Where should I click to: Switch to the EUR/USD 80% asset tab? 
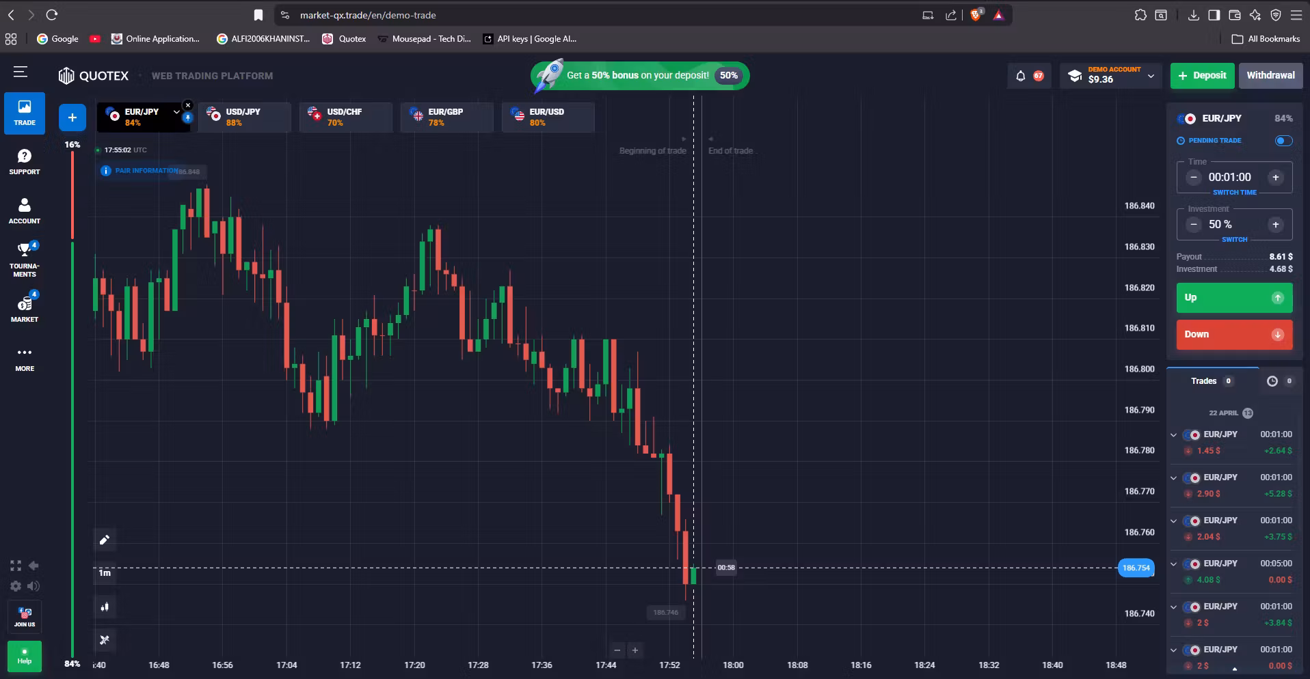point(548,117)
